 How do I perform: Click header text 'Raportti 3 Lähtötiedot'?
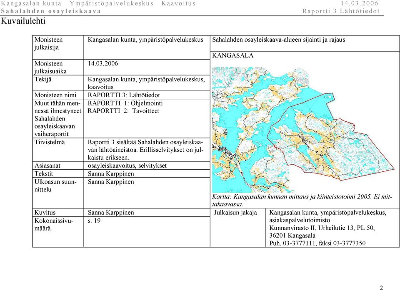tap(341, 11)
